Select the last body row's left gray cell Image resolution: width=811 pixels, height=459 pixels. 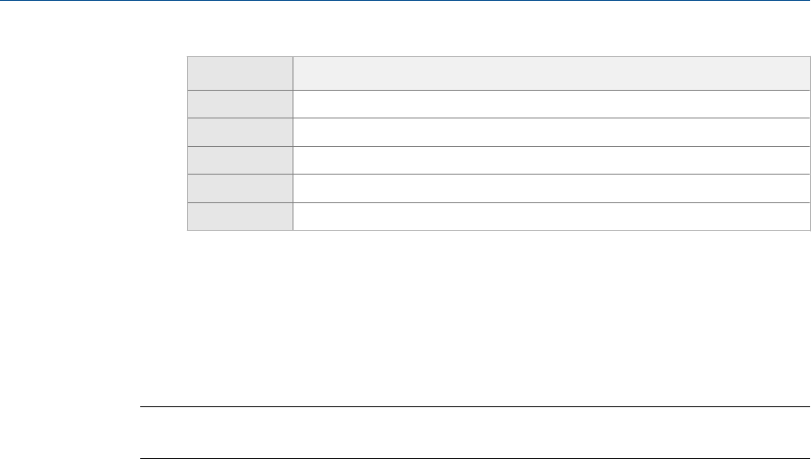coord(241,217)
